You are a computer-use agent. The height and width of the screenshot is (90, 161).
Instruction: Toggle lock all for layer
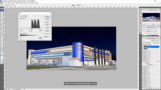pos(150,42)
